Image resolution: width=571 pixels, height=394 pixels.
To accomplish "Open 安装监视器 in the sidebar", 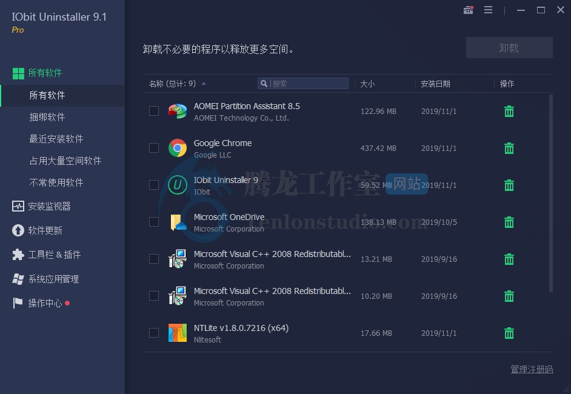I will pyautogui.click(x=49, y=207).
